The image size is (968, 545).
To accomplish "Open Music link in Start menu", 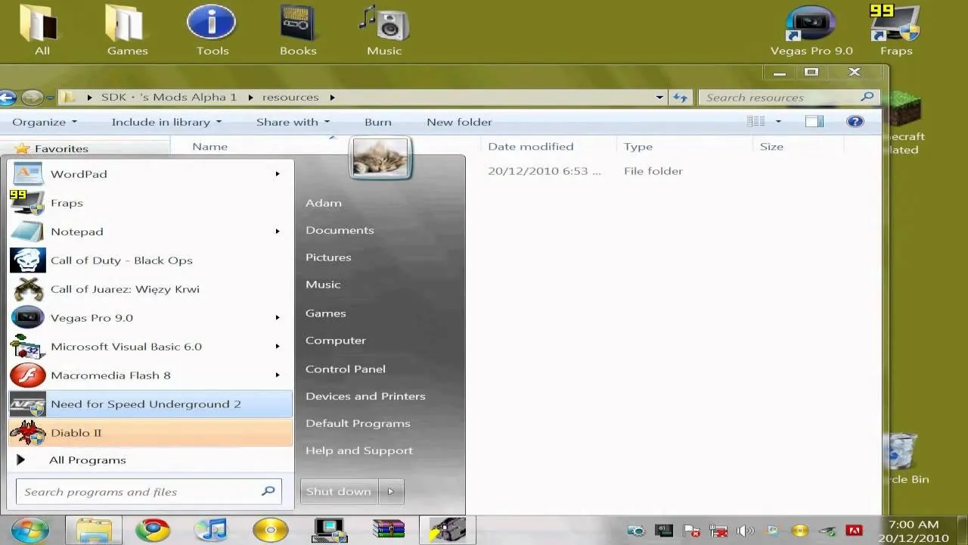I will (x=323, y=285).
